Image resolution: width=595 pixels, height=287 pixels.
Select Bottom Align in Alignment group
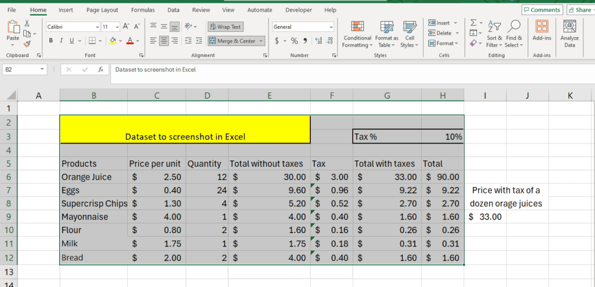174,27
